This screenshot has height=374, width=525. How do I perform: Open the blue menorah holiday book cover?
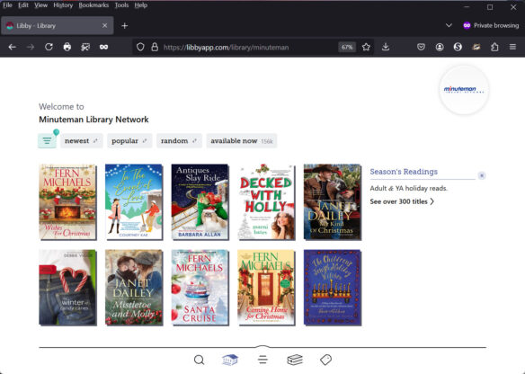333,288
